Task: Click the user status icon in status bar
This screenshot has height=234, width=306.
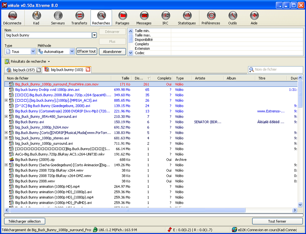Action: pyautogui.click(x=95, y=230)
